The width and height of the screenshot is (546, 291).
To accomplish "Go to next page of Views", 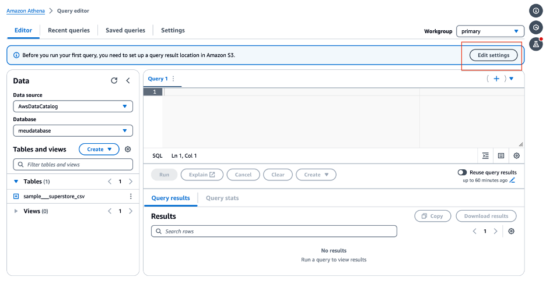I will pos(131,211).
